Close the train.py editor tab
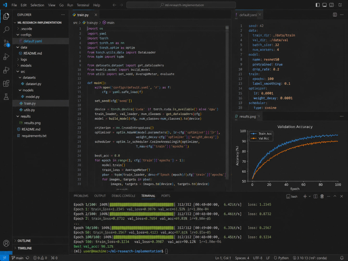This screenshot has height=261, width=348. (x=96, y=15)
